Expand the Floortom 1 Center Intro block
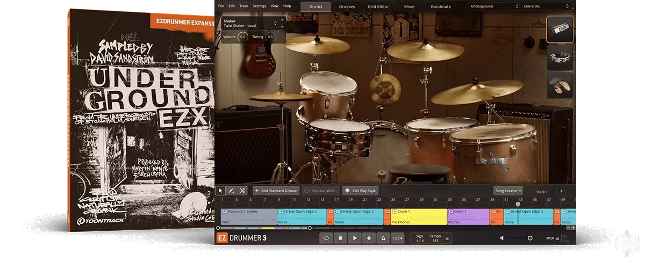Screen dimensions: 645x262 224,212
